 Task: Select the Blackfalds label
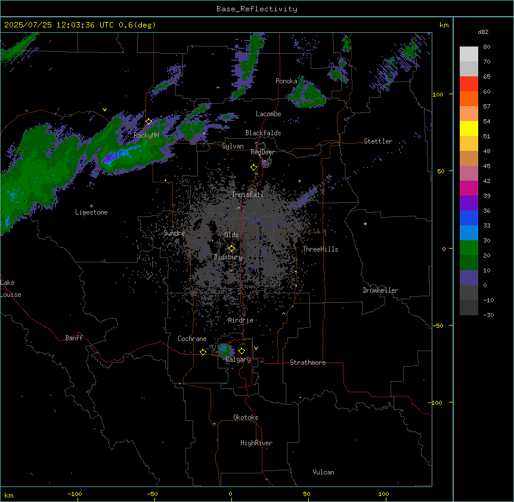263,133
